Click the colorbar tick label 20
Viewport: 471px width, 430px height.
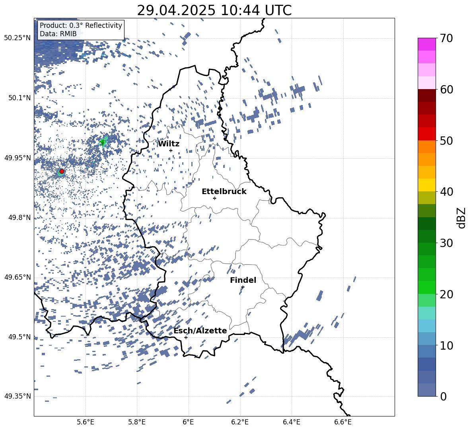point(446,294)
